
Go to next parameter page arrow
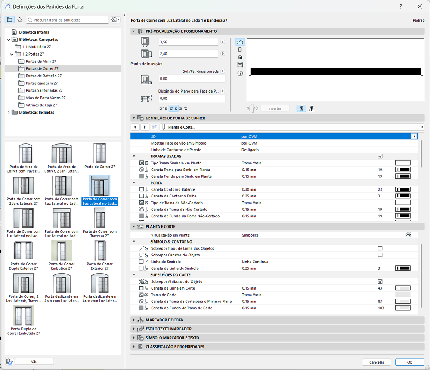point(145,127)
